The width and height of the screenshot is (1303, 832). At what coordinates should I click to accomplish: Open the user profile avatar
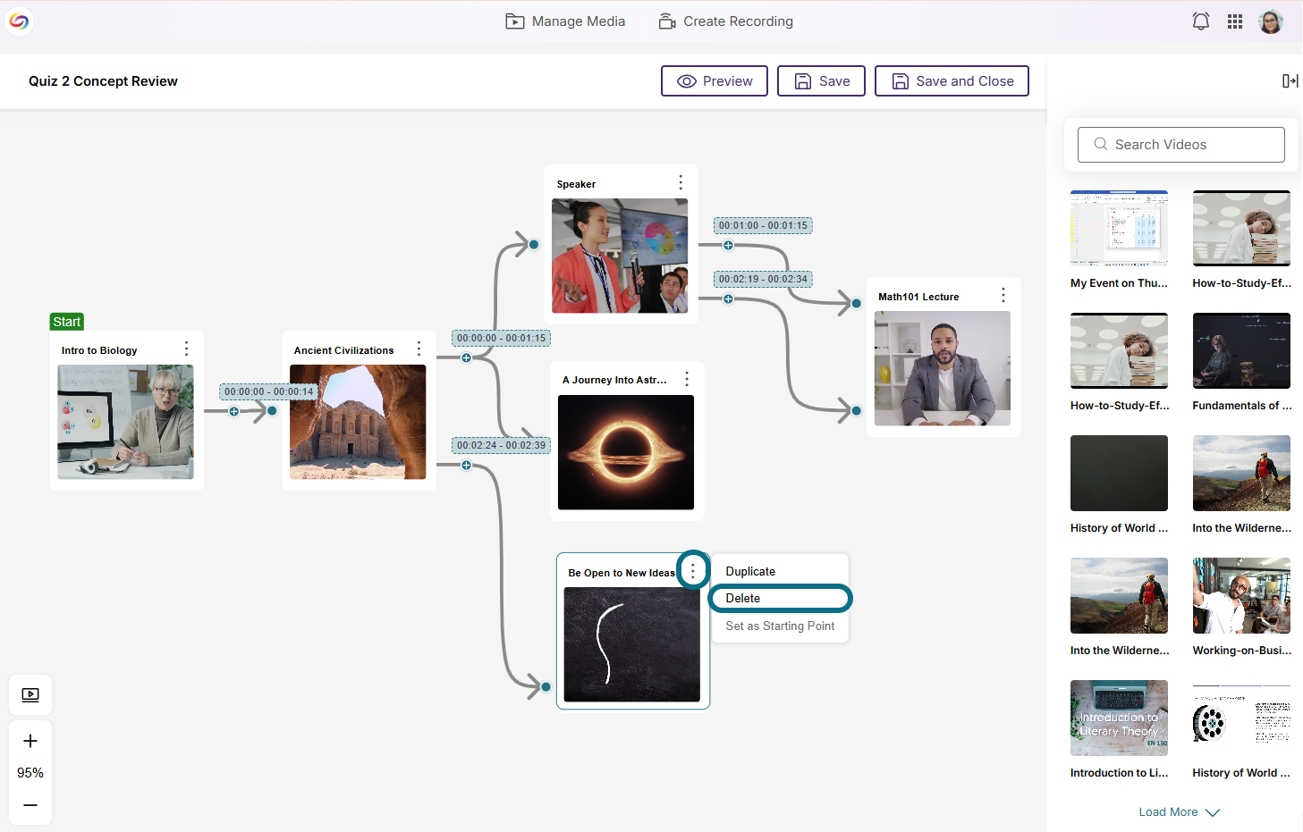[1271, 21]
